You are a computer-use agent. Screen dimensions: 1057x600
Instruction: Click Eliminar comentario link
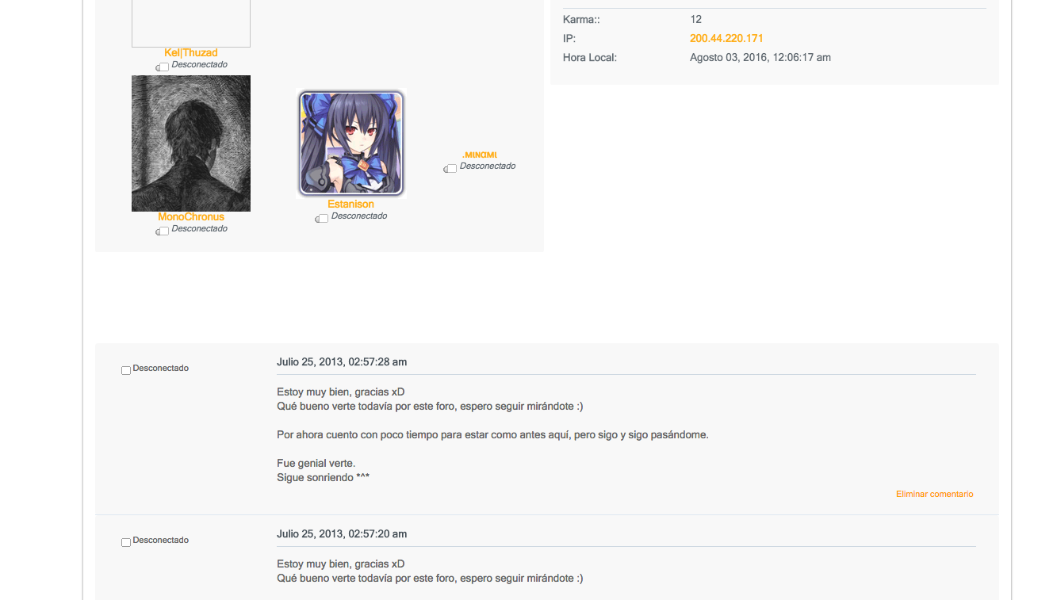tap(935, 494)
